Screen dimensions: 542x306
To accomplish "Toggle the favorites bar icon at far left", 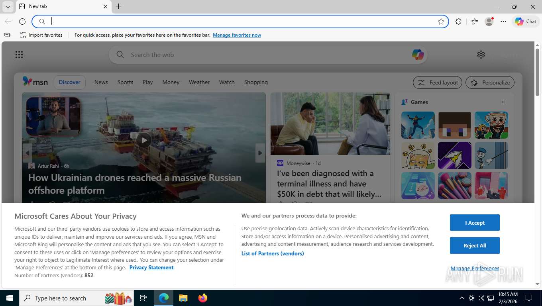I will coord(7,35).
